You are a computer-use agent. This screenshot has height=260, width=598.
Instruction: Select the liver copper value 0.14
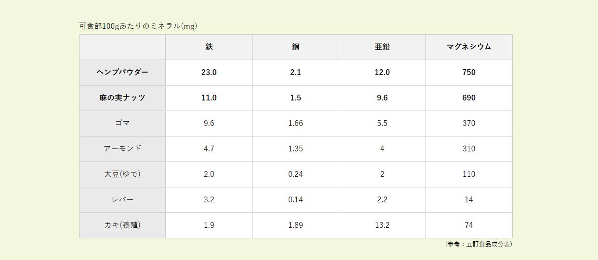(295, 199)
